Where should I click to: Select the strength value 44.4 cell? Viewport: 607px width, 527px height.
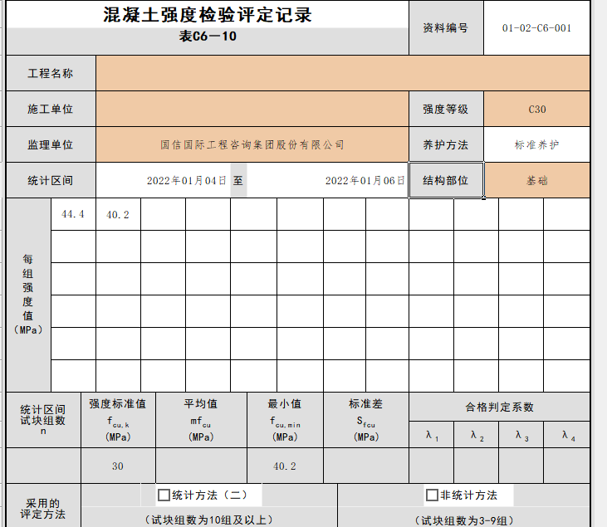(x=73, y=214)
